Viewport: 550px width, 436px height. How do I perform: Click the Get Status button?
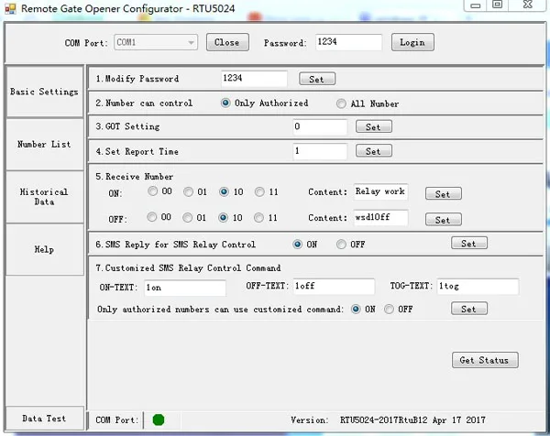pos(485,360)
